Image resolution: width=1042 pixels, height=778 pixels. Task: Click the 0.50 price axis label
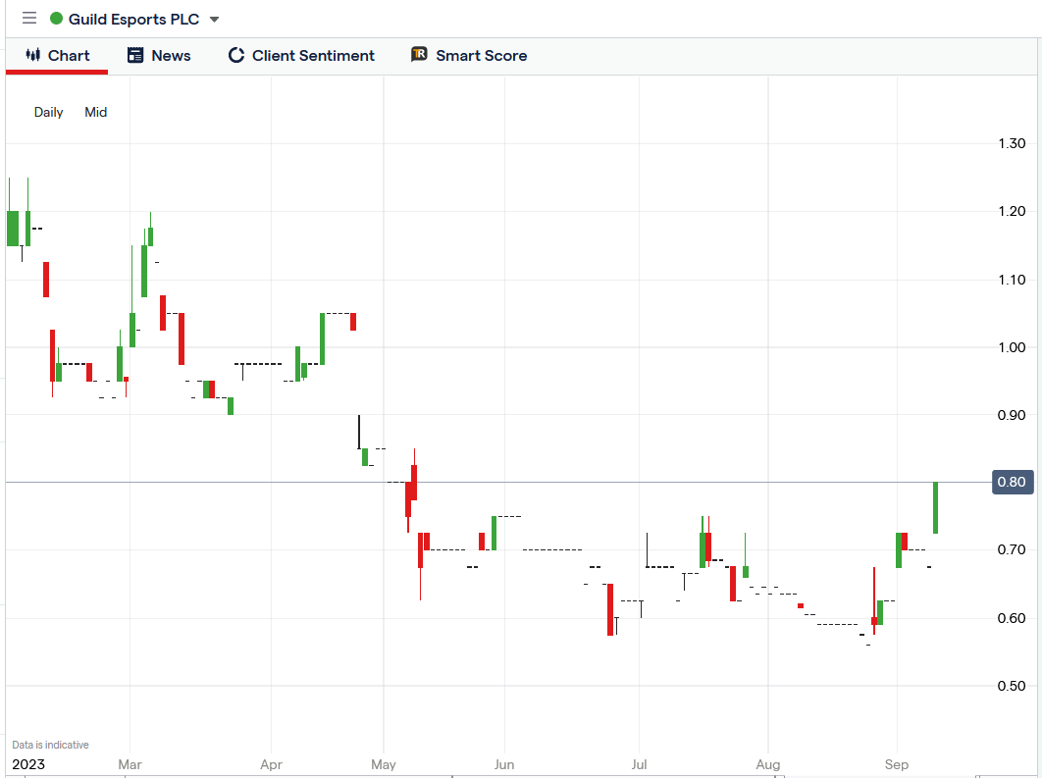pos(1012,687)
